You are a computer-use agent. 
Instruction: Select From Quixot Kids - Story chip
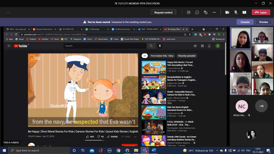click(162, 56)
